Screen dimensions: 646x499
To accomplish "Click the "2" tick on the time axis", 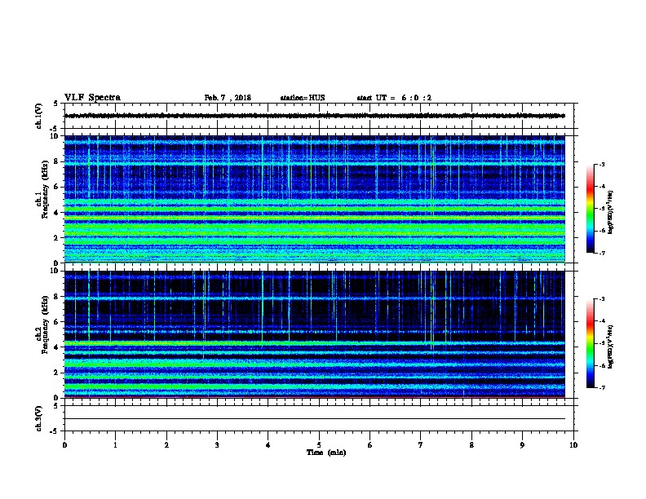I will pos(166,445).
